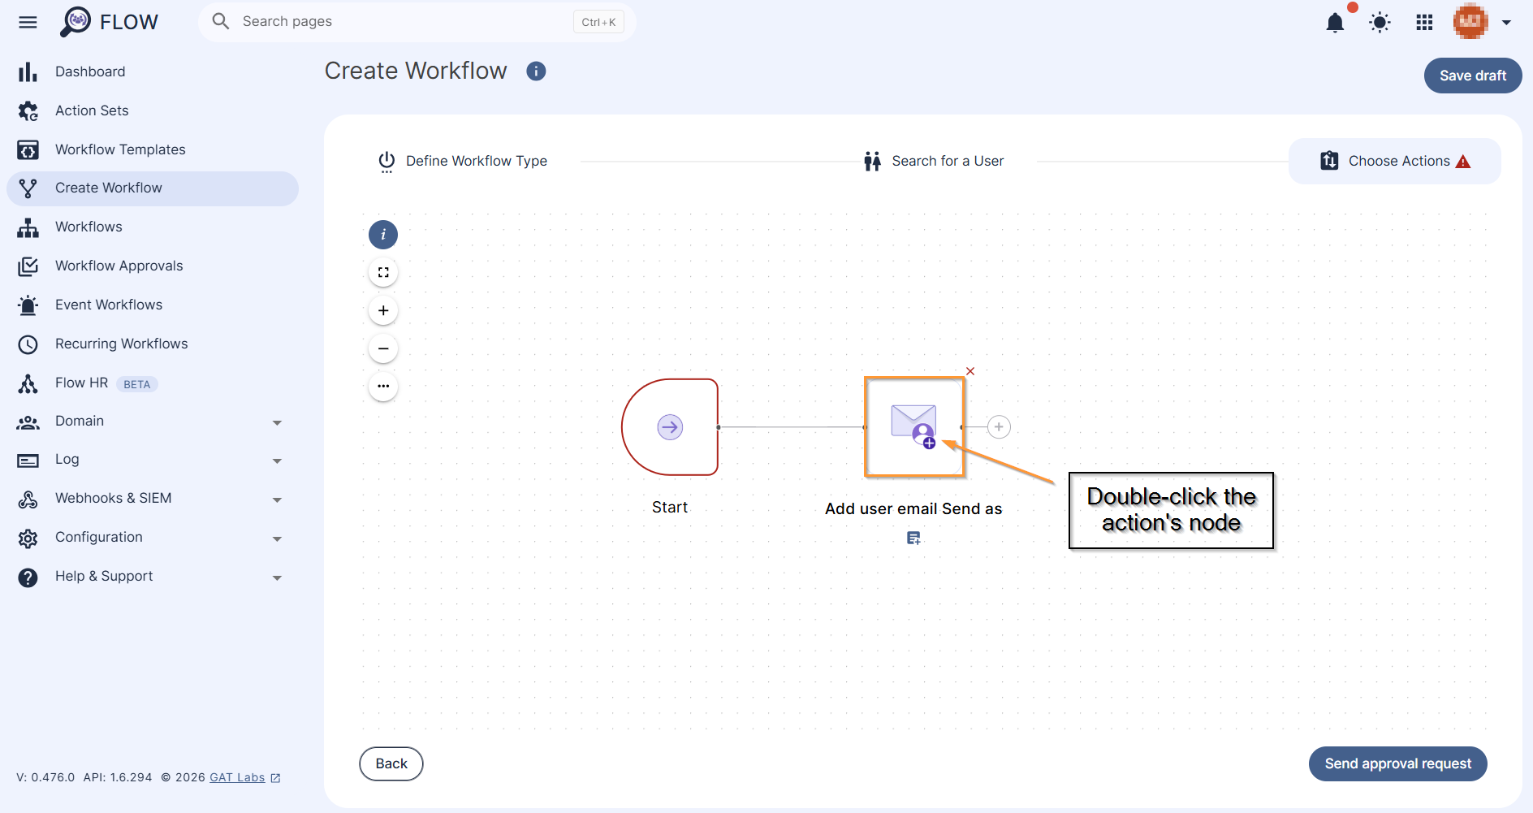Open Dashboard in the sidebar
Viewport: 1533px width, 813px height.
[x=153, y=71]
